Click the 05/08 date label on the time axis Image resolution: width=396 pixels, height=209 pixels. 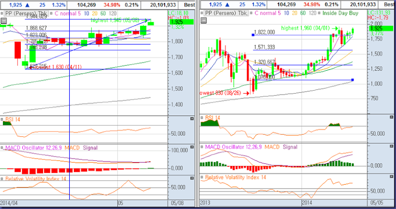pos(177,203)
